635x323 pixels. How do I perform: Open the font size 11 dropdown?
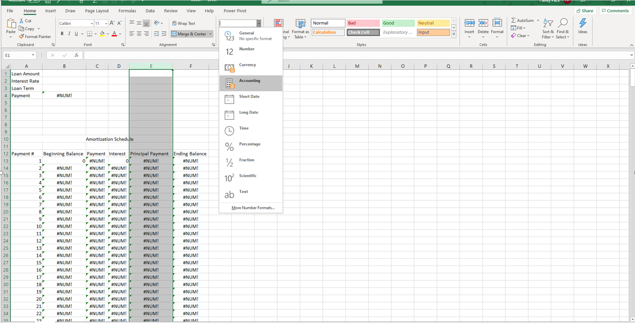106,23
